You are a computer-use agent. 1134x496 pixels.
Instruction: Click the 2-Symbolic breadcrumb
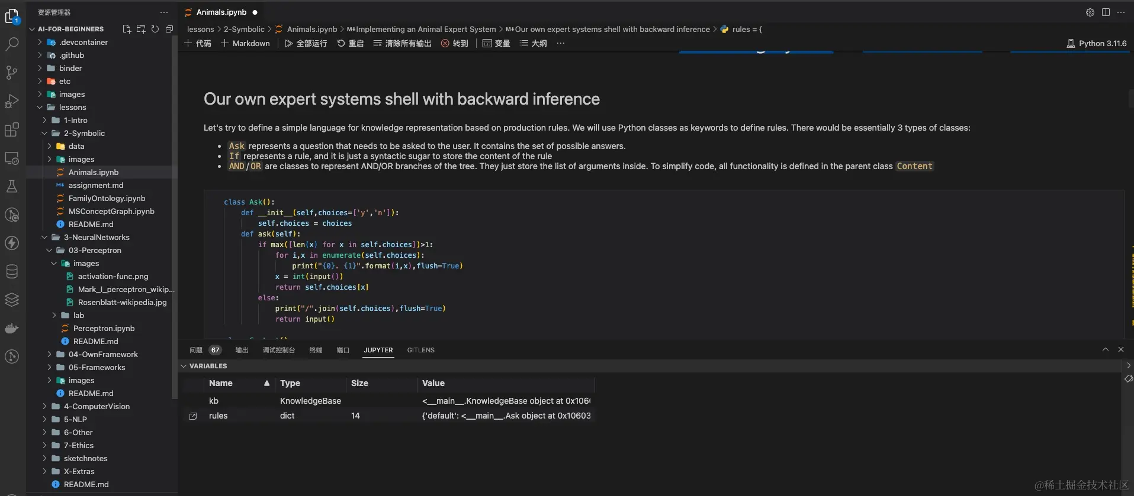click(244, 29)
